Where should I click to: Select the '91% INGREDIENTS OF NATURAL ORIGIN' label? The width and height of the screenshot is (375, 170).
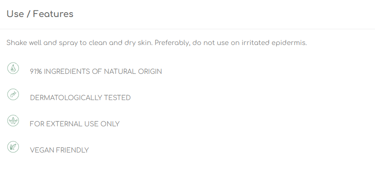(x=96, y=72)
